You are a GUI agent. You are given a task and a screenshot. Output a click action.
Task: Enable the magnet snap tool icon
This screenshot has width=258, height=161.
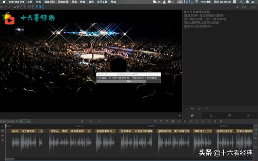215,121
